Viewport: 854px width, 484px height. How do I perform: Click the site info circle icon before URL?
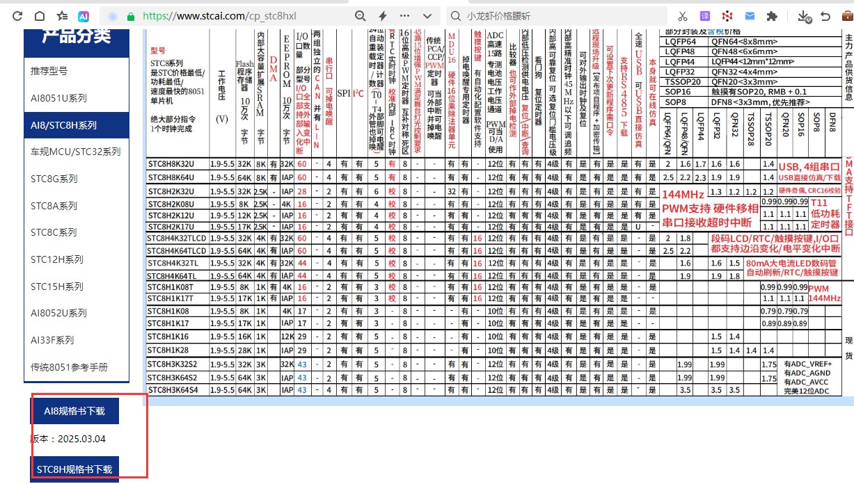[113, 15]
